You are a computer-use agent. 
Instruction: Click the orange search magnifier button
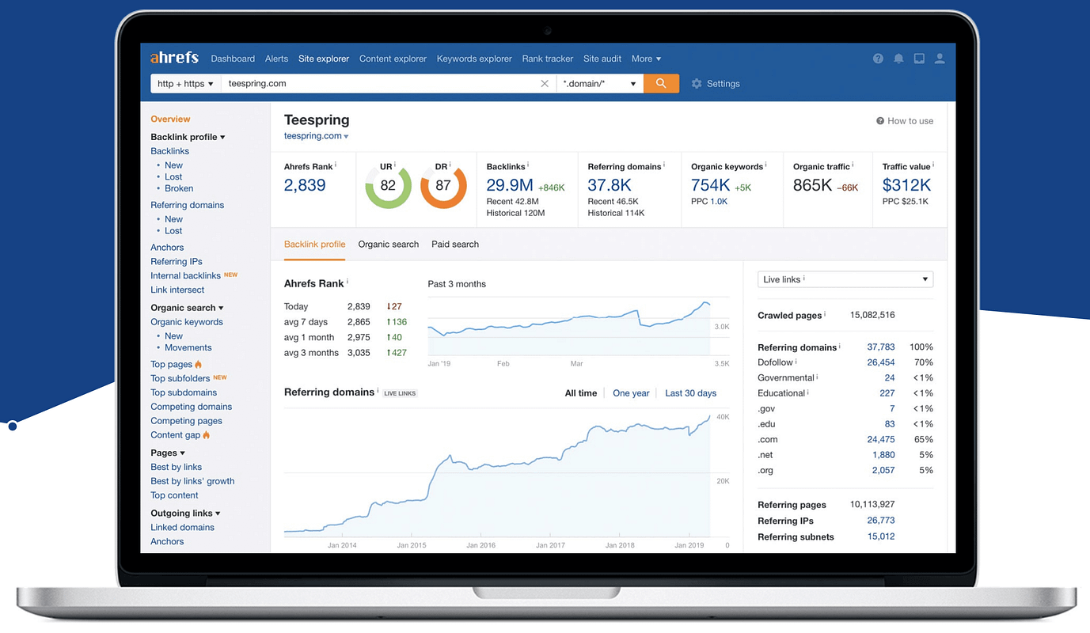(x=661, y=83)
